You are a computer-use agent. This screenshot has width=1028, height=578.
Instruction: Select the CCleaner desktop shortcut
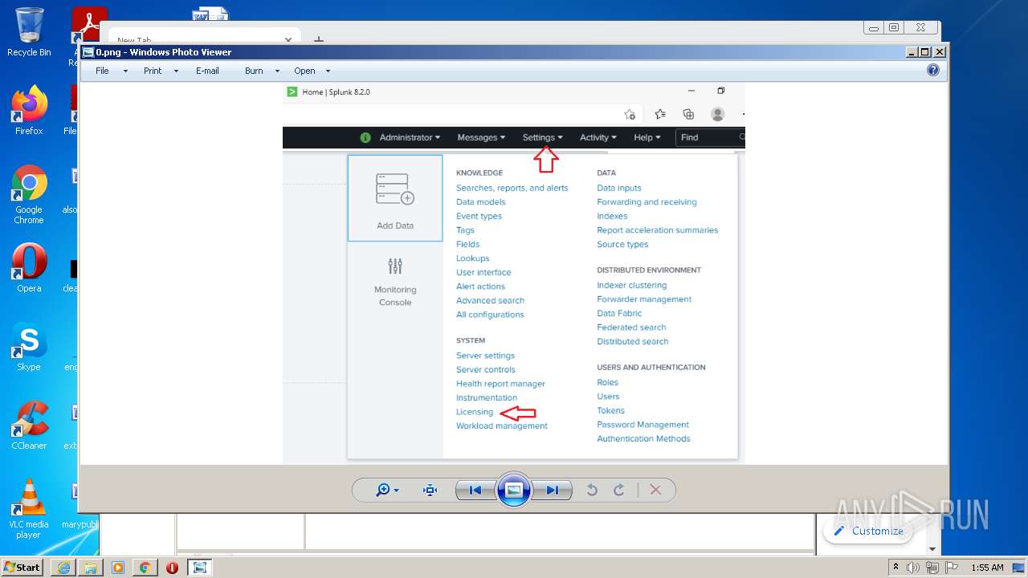pyautogui.click(x=29, y=425)
